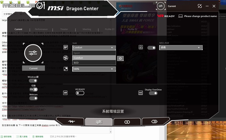Open fan settings with the gear button

pyautogui.click(x=120, y=59)
